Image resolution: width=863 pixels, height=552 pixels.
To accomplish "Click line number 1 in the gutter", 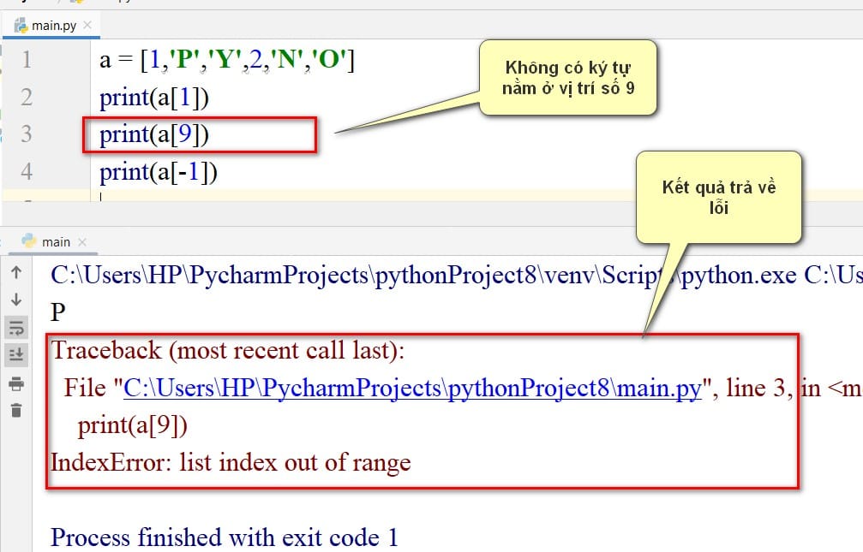I will pyautogui.click(x=27, y=59).
